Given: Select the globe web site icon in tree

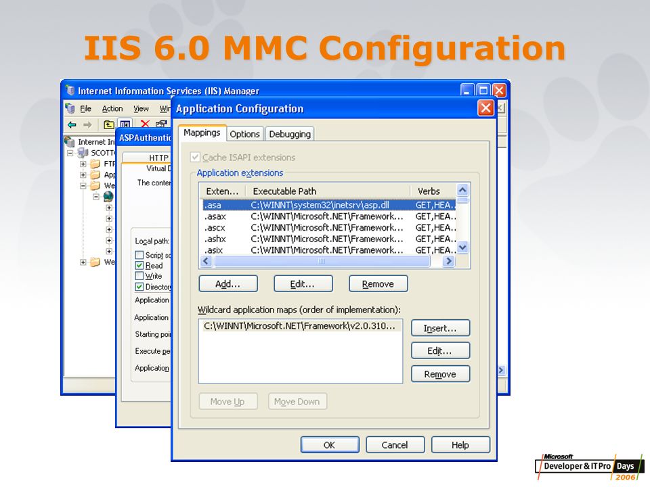Looking at the screenshot, I should [108, 196].
